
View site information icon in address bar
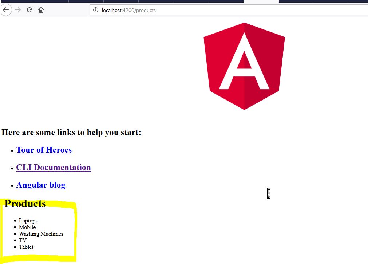point(96,10)
